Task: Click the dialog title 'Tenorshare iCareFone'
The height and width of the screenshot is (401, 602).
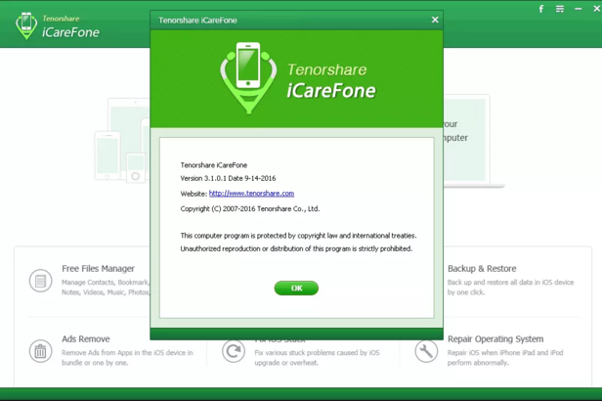Action: (197, 20)
